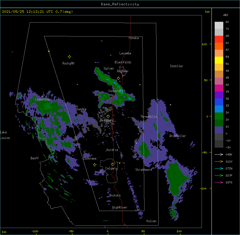Click the yellow diamond marker inside Calgary outline

pos(113,164)
